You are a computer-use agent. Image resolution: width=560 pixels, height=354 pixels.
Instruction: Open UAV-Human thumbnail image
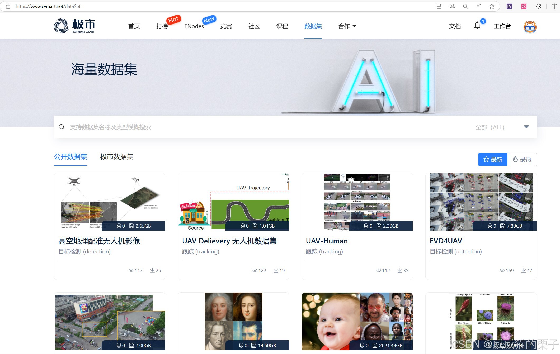coord(357,202)
